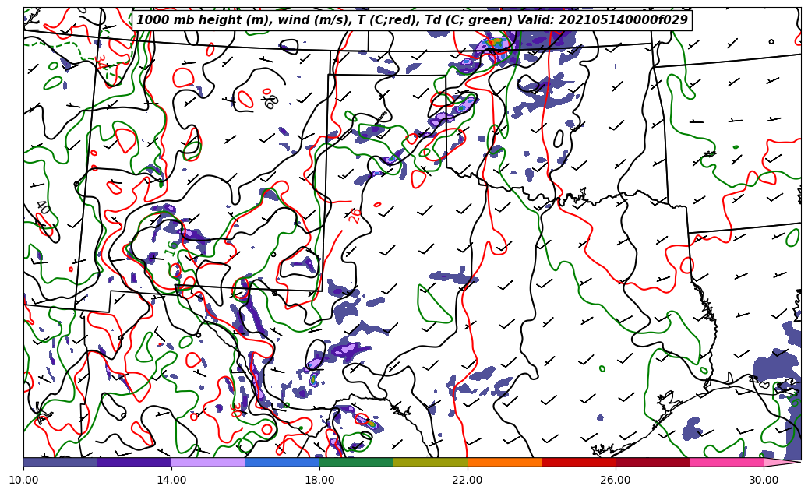Image resolution: width=808 pixels, height=493 pixels.
Task: Select the orange 22–24 colorbar segment
Action: 504,462
